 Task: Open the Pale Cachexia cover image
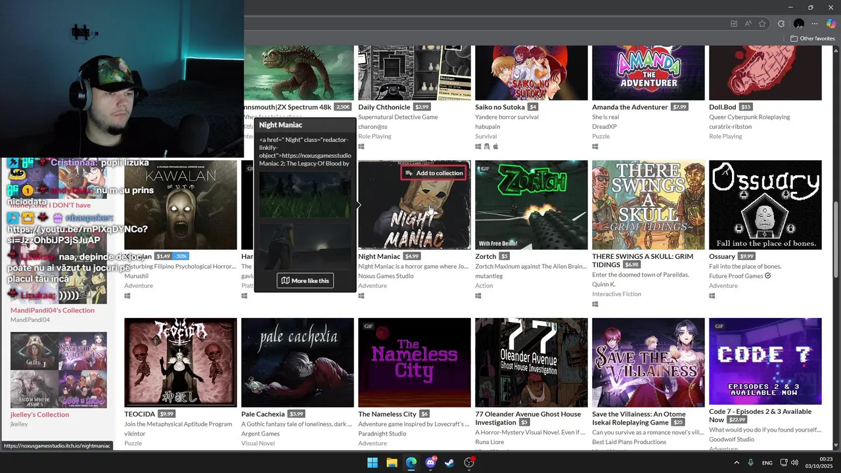click(297, 363)
